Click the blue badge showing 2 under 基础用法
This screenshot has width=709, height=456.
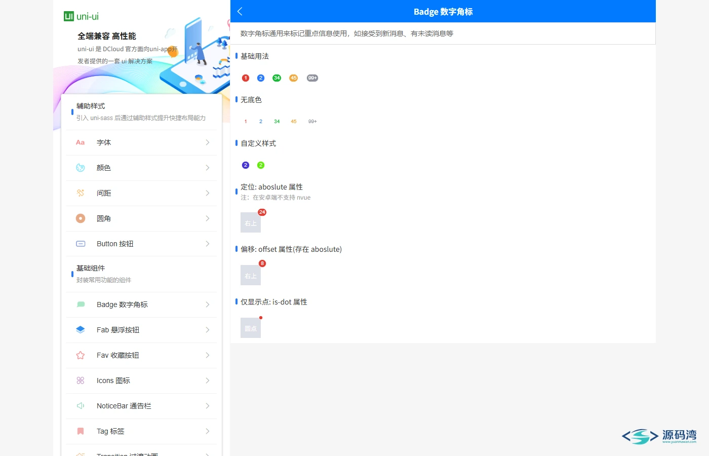point(261,78)
